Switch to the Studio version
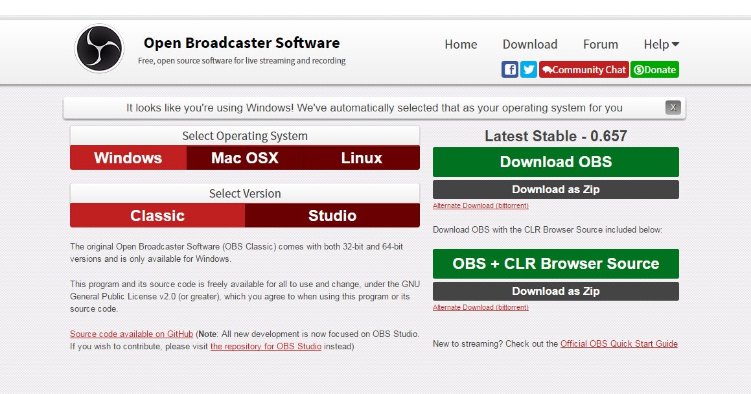 coord(332,215)
